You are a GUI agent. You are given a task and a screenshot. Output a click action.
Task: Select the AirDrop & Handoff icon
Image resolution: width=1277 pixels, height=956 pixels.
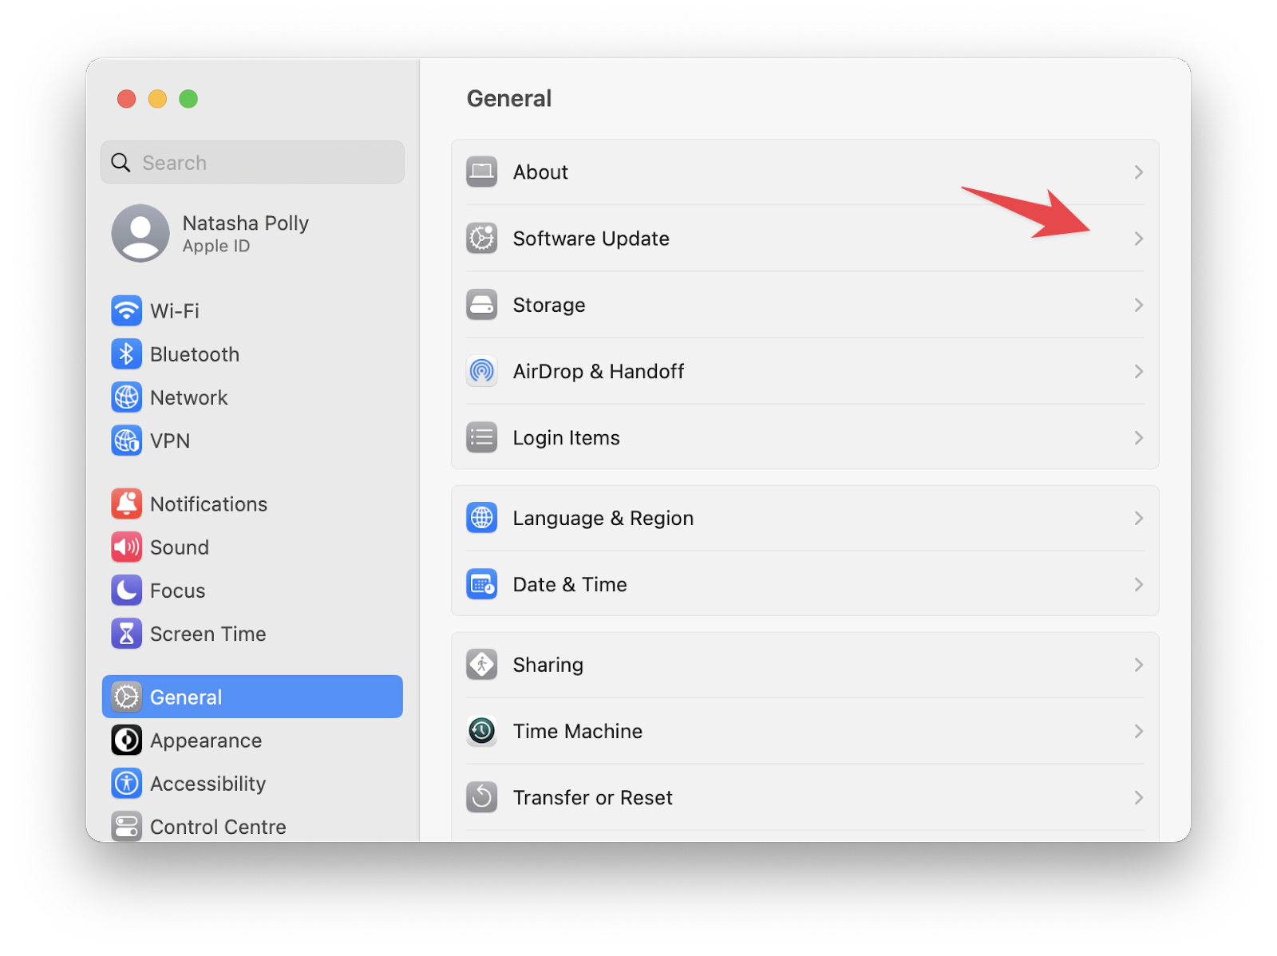tap(481, 371)
